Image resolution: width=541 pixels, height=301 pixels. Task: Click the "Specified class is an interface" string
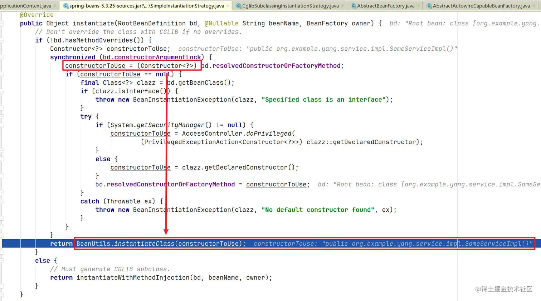tap(323, 100)
